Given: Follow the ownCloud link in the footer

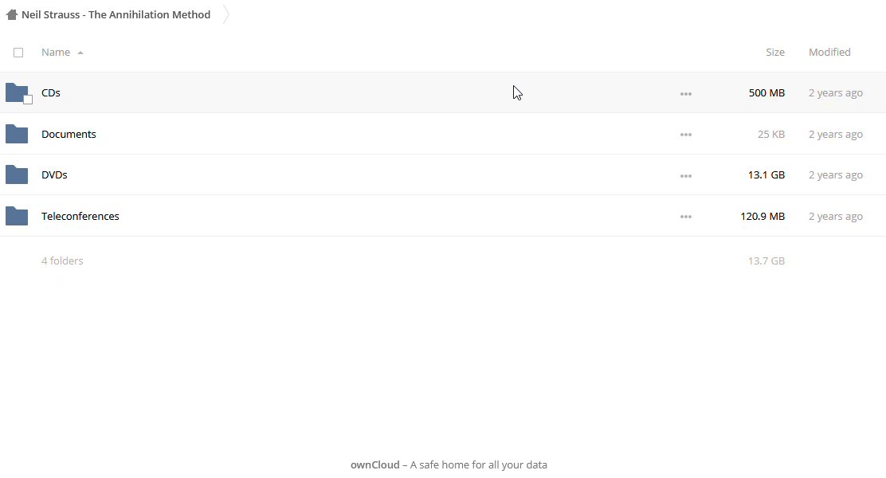Looking at the screenshot, I should click(x=374, y=464).
